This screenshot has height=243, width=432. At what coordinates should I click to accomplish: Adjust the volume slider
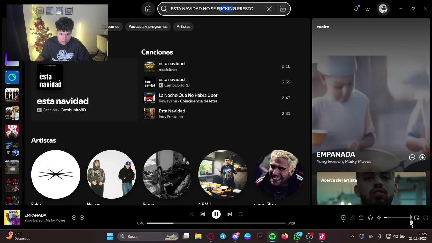tap(398, 218)
